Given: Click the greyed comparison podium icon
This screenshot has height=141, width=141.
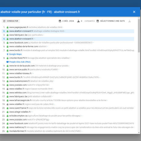Looking at the screenshot, I should (129, 21).
